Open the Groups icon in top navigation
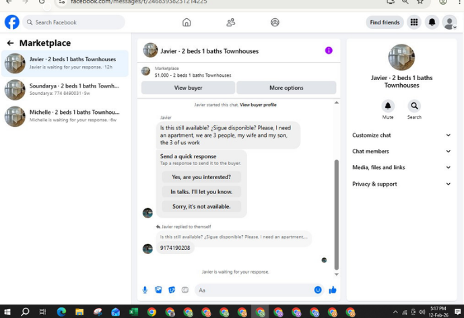 tap(275, 22)
